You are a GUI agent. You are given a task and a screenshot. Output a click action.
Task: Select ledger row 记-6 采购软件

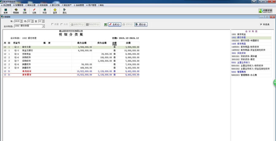coord(71,57)
